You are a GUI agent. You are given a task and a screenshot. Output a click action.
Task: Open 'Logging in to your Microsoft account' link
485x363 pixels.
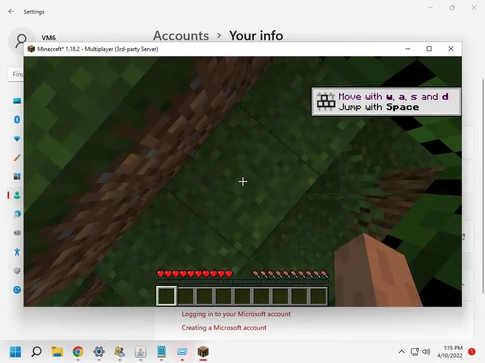click(236, 314)
